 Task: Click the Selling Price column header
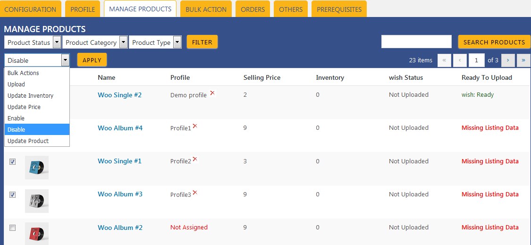click(262, 77)
